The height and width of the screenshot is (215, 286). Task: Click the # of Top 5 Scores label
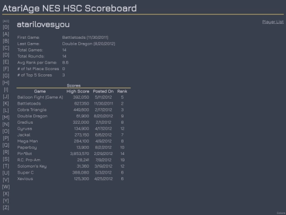34,75
